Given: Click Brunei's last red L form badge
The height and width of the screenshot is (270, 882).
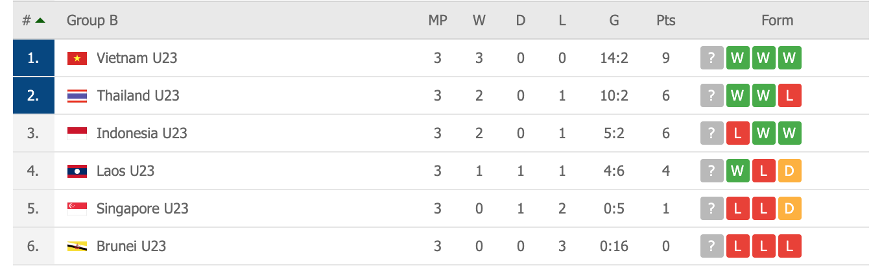Looking at the screenshot, I should click(789, 247).
